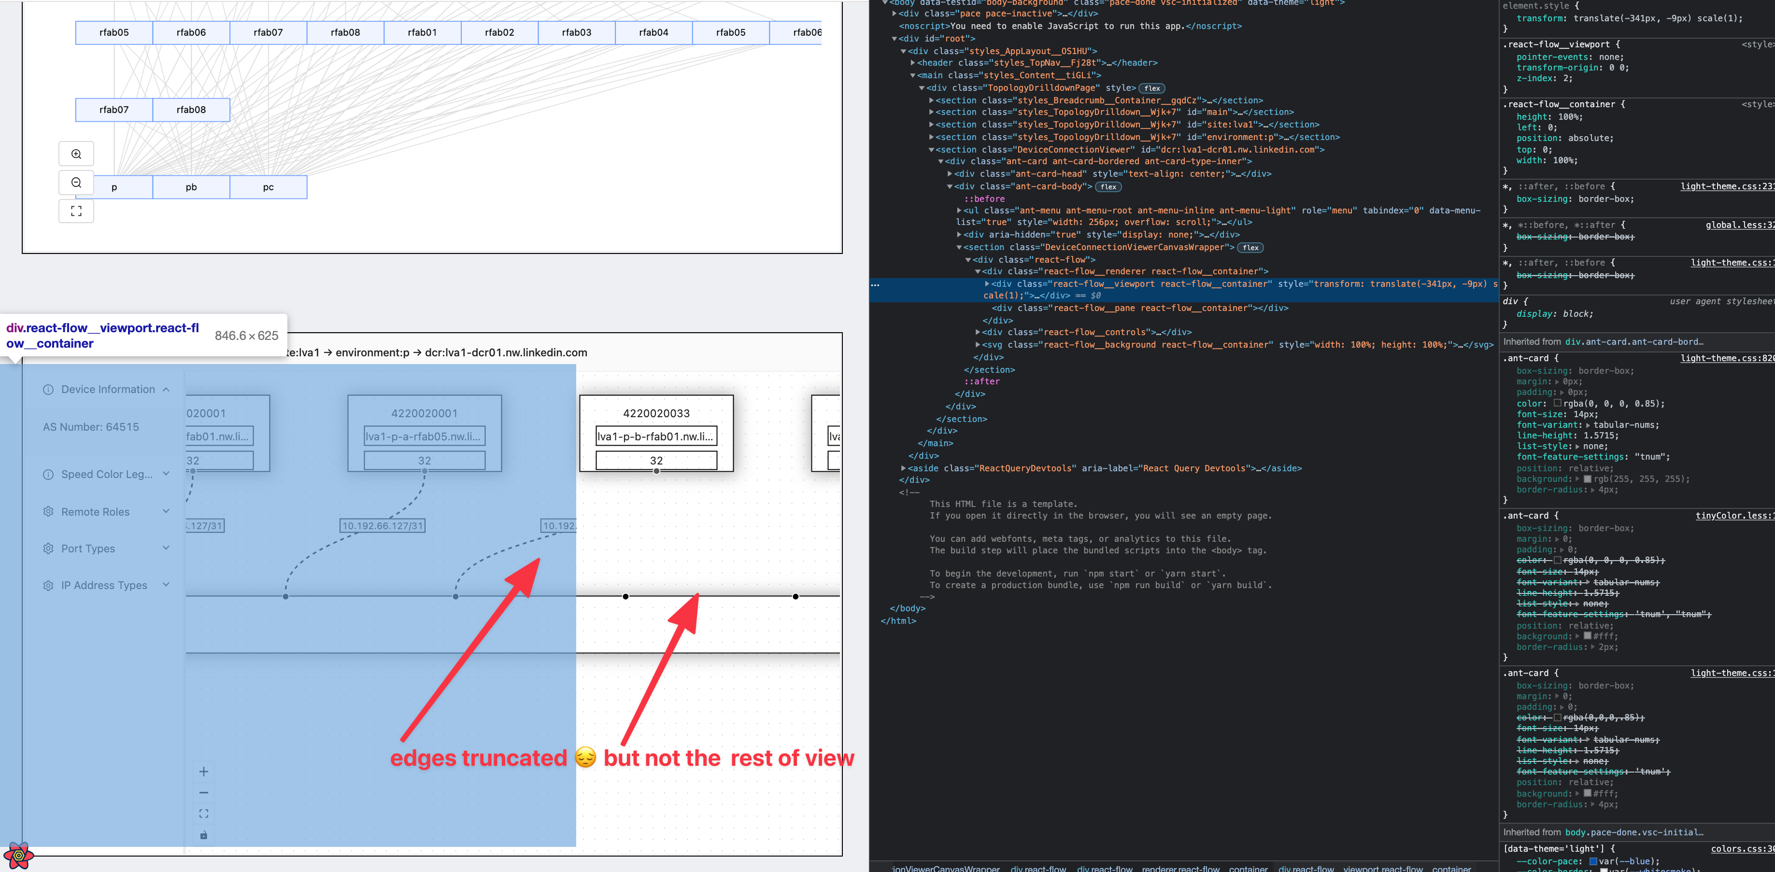
Task: Click the minus zoom button in bottom flow controls
Action: click(203, 792)
